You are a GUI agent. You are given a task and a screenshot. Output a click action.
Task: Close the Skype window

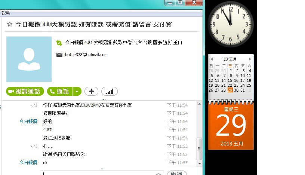[x=194, y=3]
